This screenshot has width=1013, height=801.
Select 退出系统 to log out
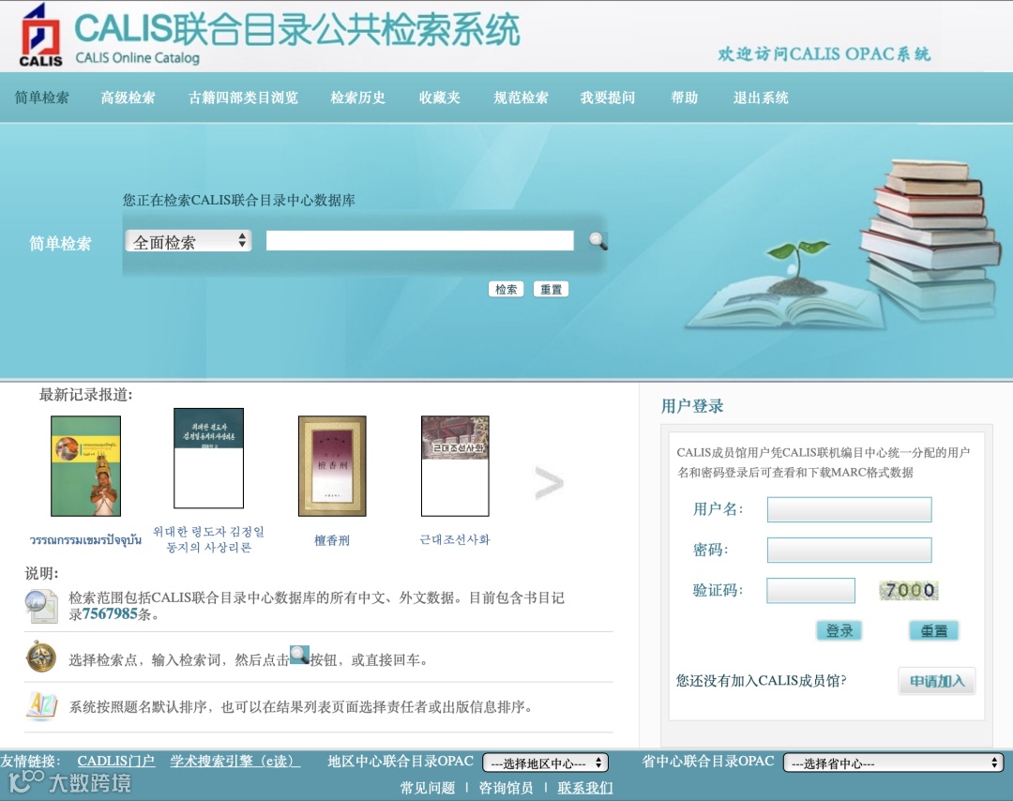(761, 98)
